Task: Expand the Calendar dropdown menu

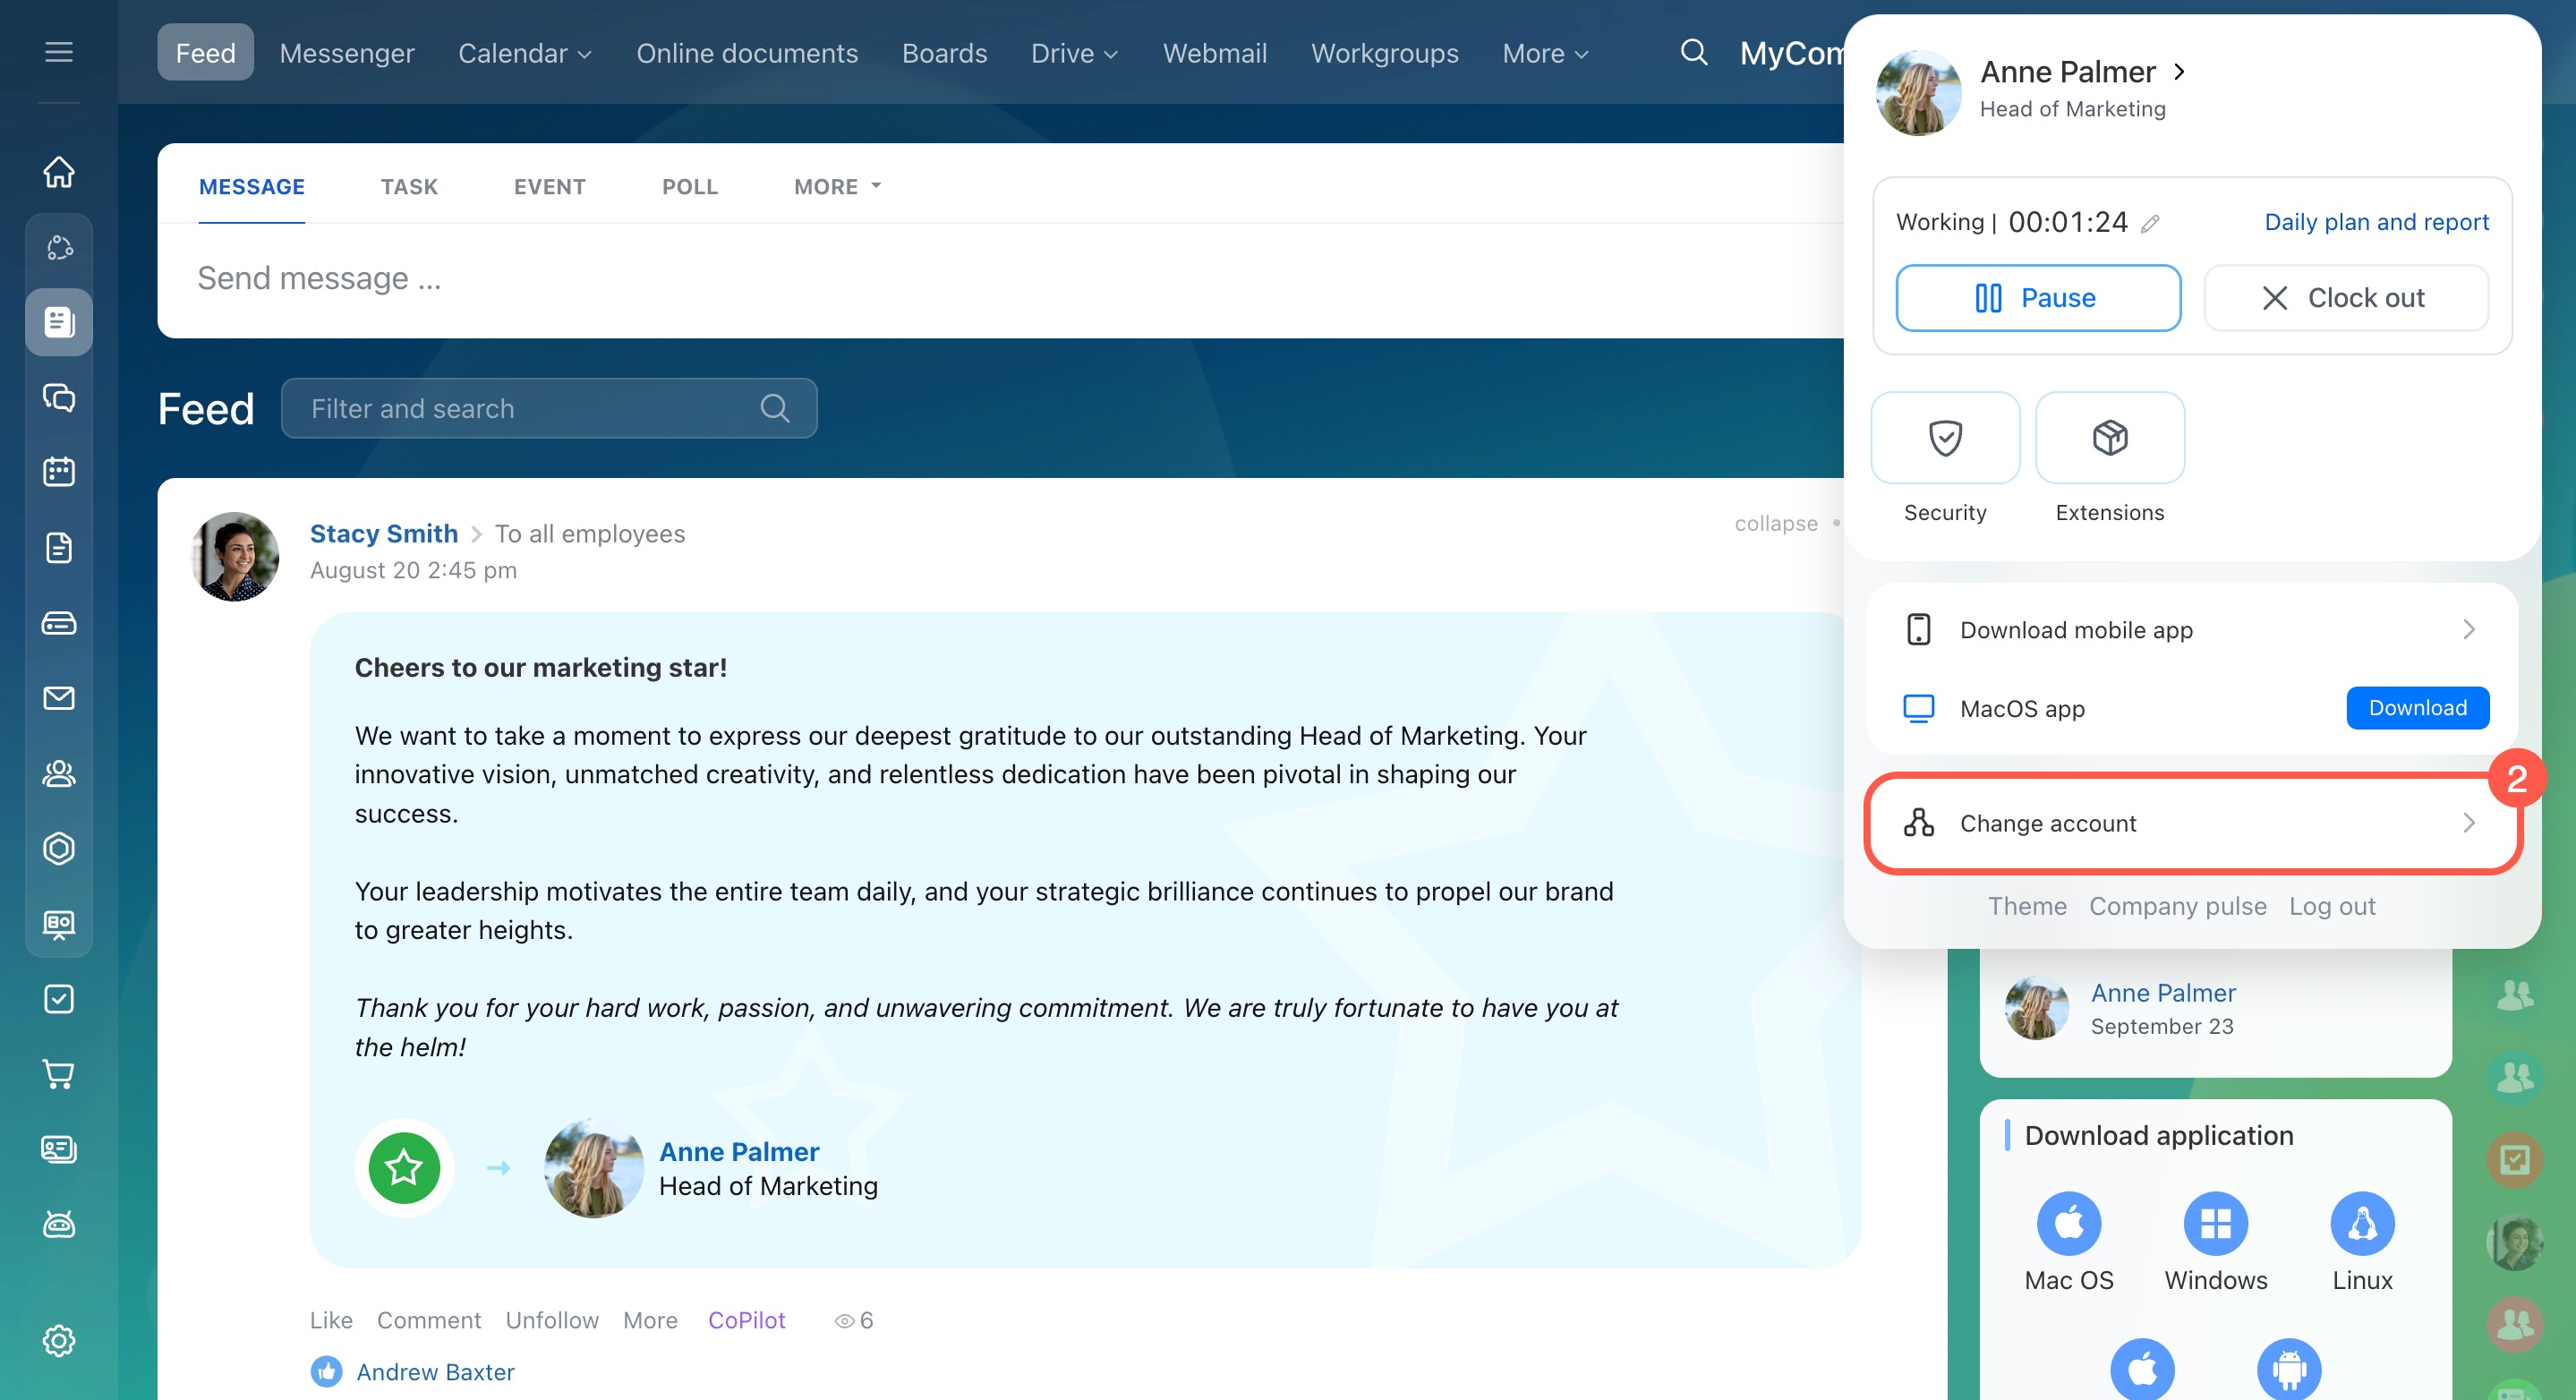Action: [525, 53]
